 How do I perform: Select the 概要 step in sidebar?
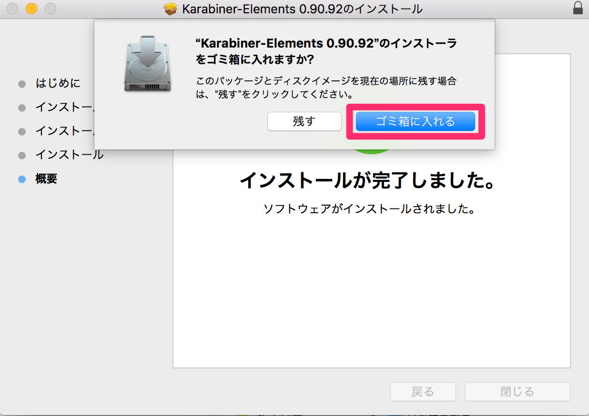pos(46,179)
